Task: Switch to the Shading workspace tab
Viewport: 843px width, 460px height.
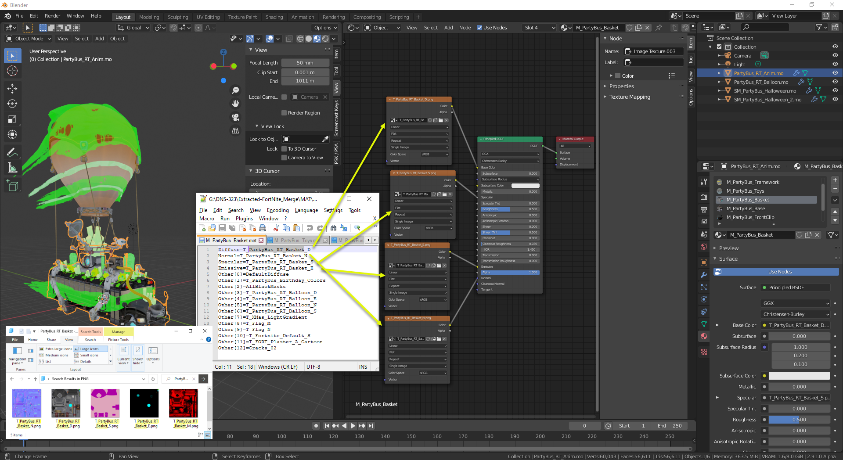Action: [x=274, y=17]
